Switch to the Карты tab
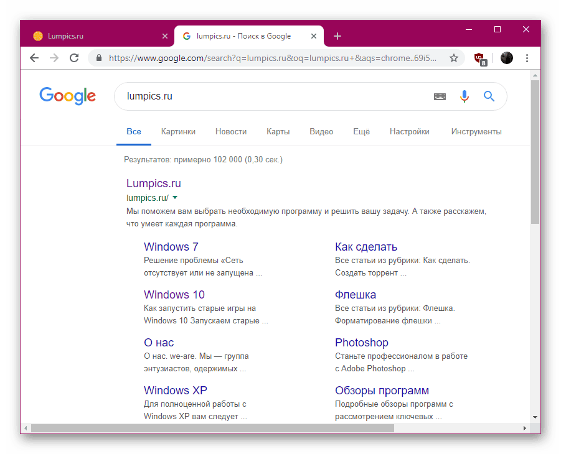Image resolution: width=561 pixels, height=454 pixels. (x=278, y=132)
